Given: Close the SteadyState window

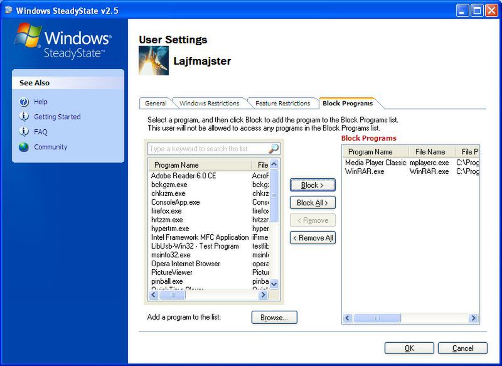Looking at the screenshot, I should tap(491, 11).
